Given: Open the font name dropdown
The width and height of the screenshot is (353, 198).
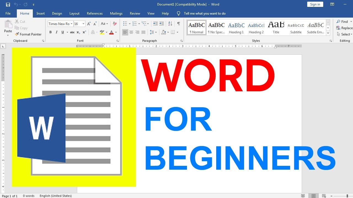Looking at the screenshot, I should (71, 24).
